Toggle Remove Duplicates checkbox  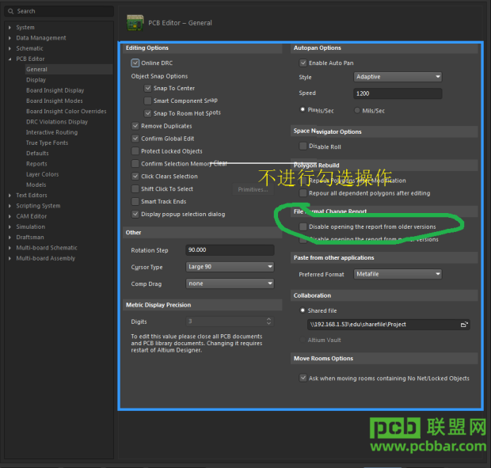135,126
